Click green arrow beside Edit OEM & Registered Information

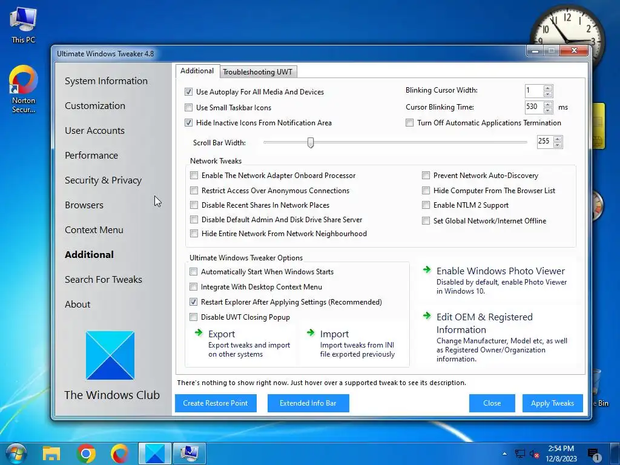[427, 315]
